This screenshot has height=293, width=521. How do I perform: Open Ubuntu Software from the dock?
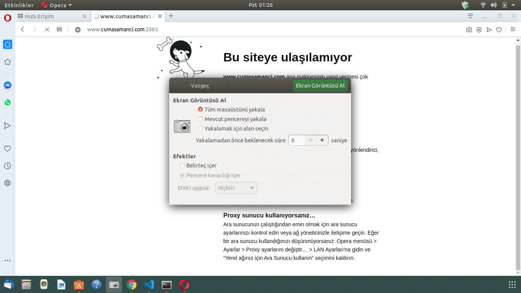[79, 285]
